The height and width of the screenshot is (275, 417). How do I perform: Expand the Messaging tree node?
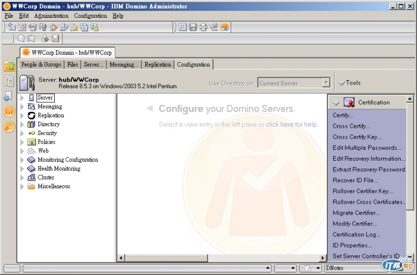22,106
